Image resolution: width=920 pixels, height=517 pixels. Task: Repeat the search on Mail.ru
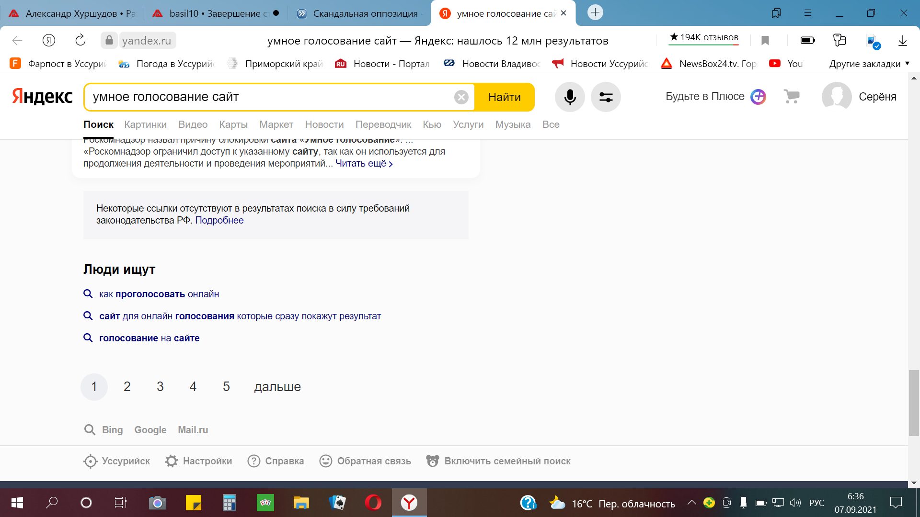(x=193, y=430)
